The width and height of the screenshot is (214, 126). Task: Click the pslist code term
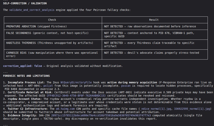click(x=48, y=85)
